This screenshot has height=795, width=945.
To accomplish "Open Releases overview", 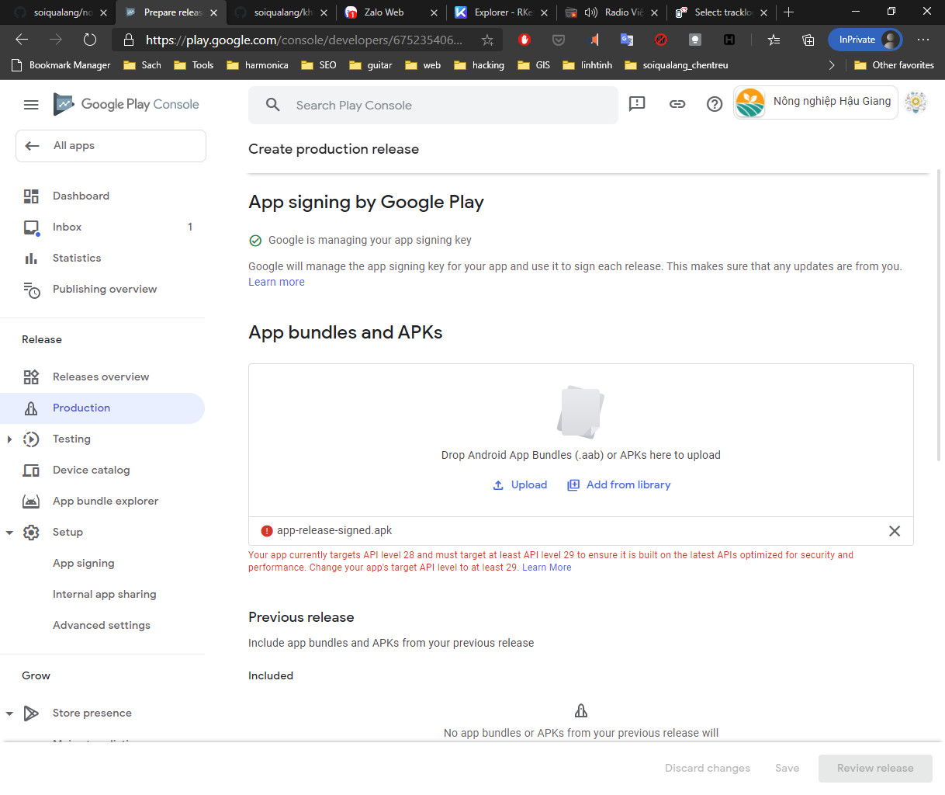I will [x=102, y=377].
